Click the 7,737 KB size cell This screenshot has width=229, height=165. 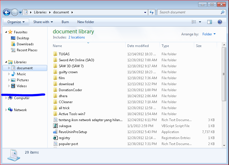(x=208, y=132)
